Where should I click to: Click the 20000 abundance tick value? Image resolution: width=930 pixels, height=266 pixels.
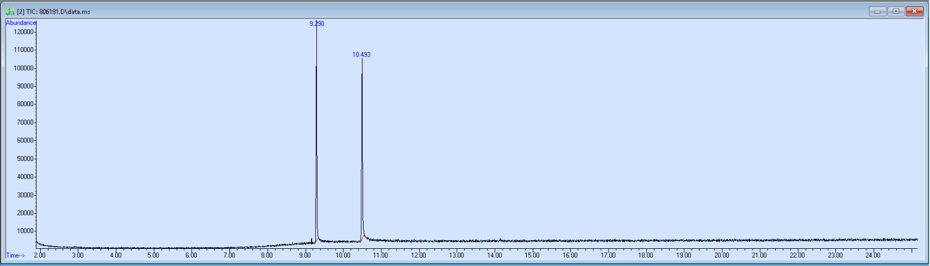(25, 213)
